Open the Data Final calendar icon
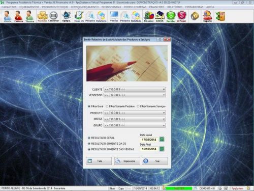The image size is (254, 191). [162, 149]
